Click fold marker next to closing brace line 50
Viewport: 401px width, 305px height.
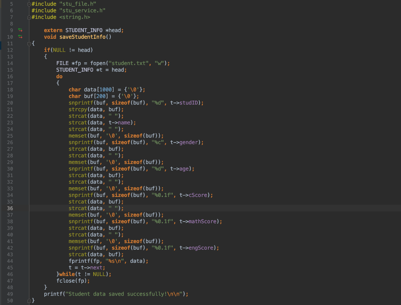pyautogui.click(x=29, y=300)
